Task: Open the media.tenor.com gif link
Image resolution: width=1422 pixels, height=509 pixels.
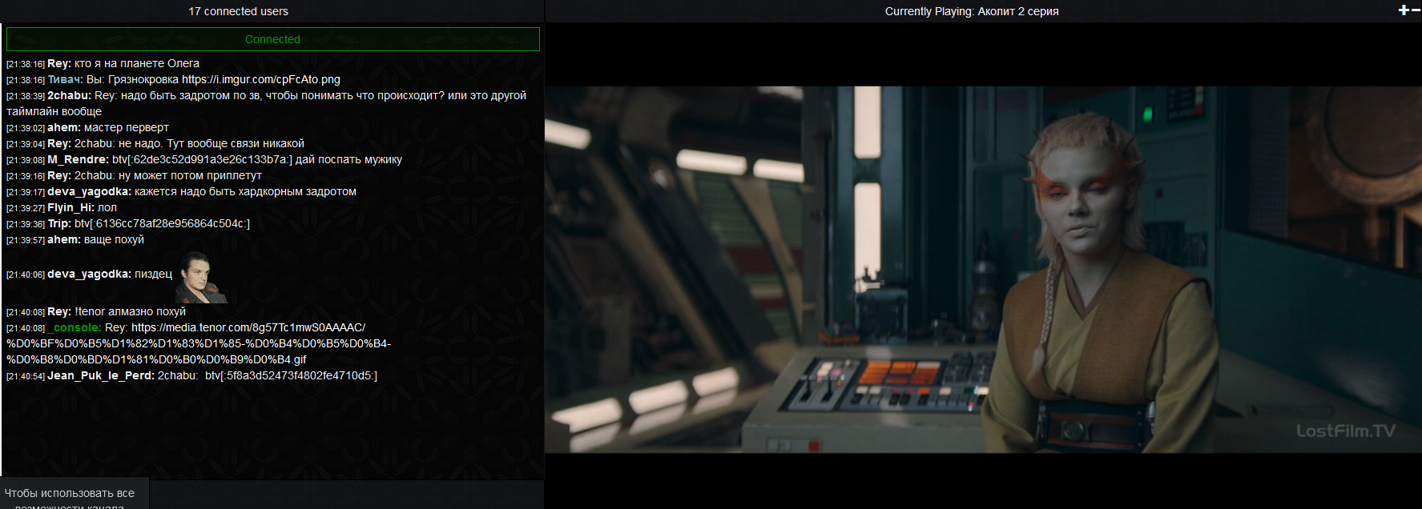Action: pyautogui.click(x=199, y=343)
